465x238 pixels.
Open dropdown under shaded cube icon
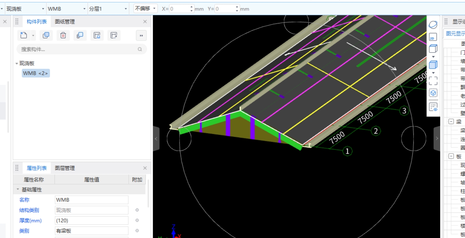coord(433,73)
